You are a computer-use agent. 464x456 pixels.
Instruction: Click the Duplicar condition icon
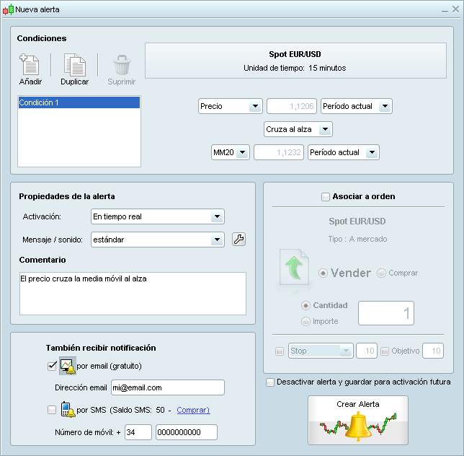click(x=75, y=64)
